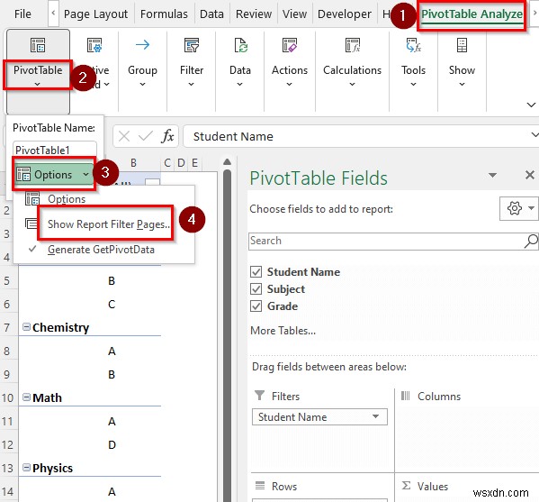
Task: Open the File tab
Action: [22, 14]
